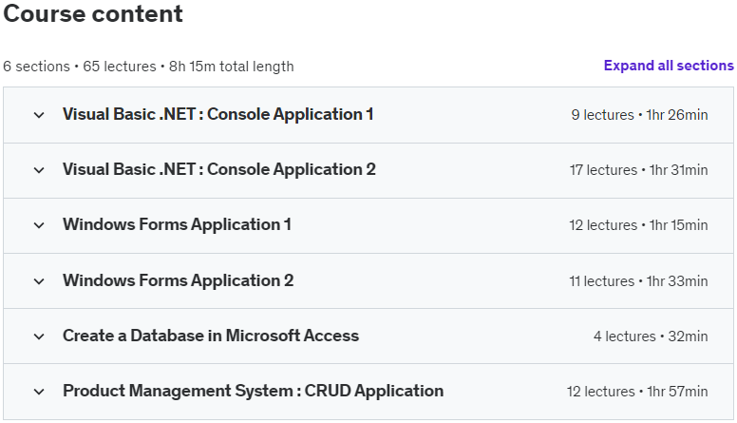Click the 4 lectures • 32min text
The image size is (737, 423).
point(651,336)
